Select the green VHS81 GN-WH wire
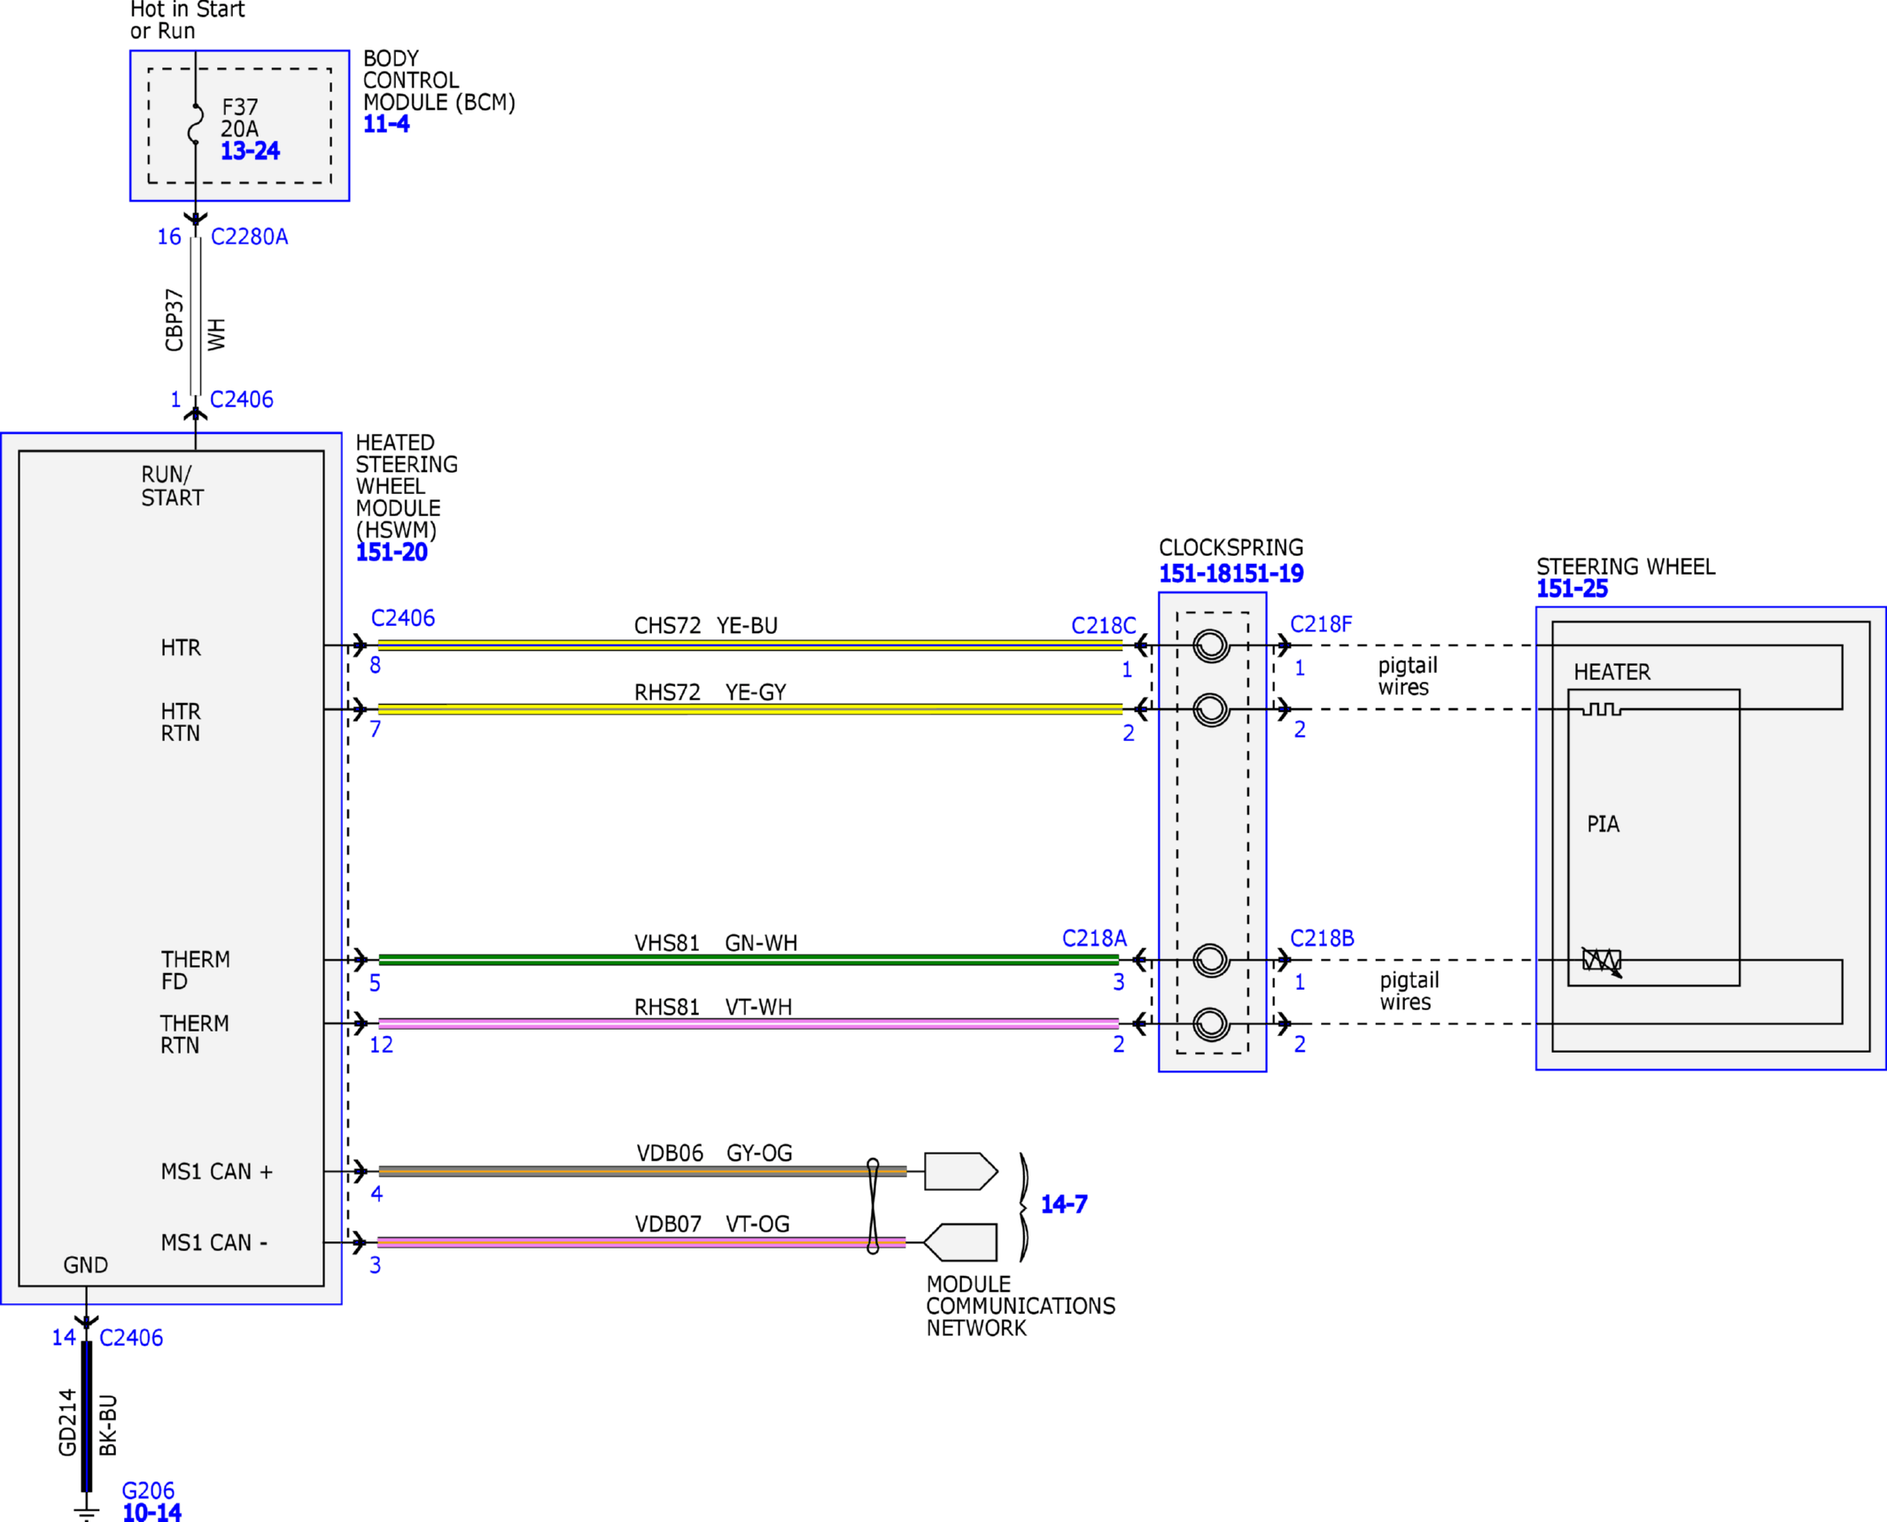Viewport: 1887px width, 1522px height. pos(749,960)
